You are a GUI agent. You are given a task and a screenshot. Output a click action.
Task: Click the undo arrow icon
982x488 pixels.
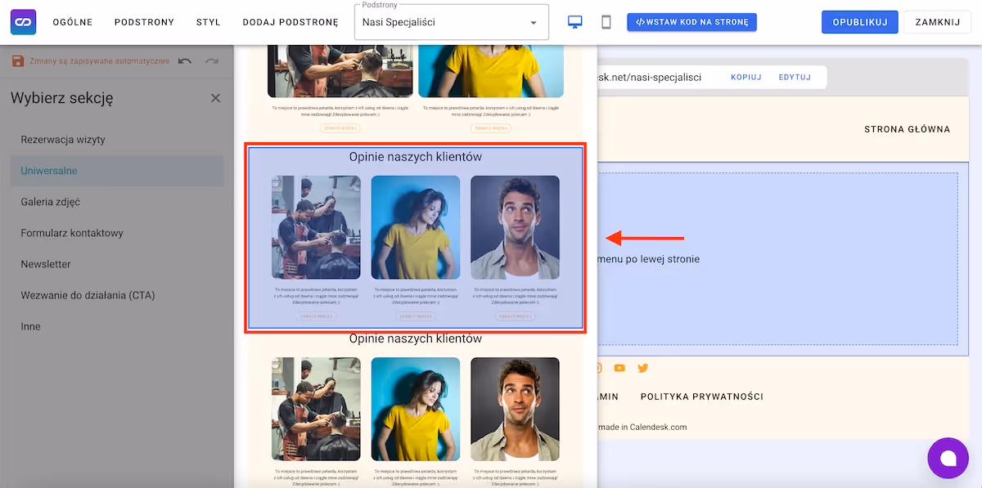(185, 61)
